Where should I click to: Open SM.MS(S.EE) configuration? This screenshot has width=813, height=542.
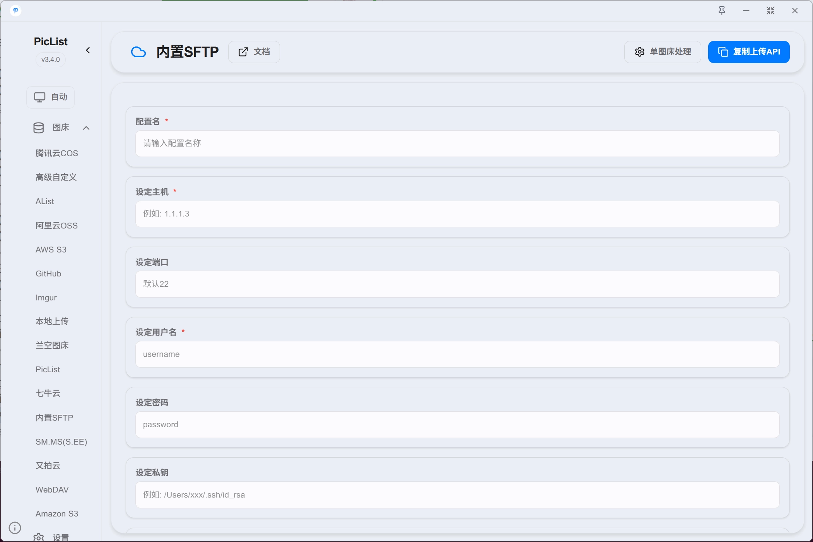61,441
